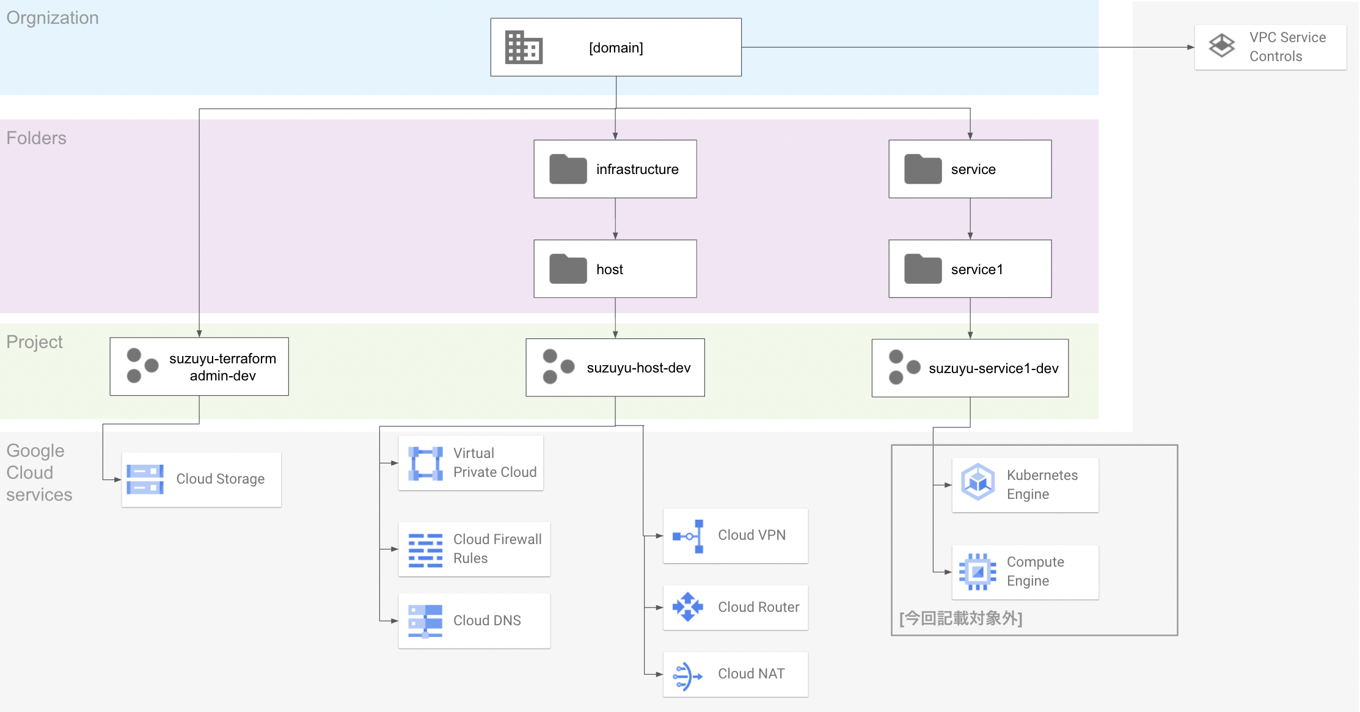Click the VPC Service Controls icon
The width and height of the screenshot is (1360, 712).
[1222, 46]
